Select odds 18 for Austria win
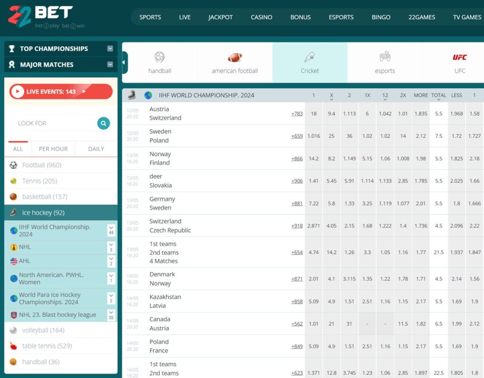The image size is (484, 378). click(314, 114)
